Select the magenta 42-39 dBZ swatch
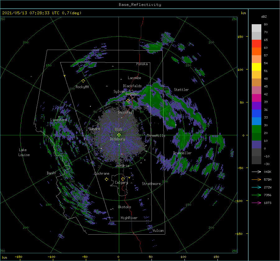 coord(256,98)
